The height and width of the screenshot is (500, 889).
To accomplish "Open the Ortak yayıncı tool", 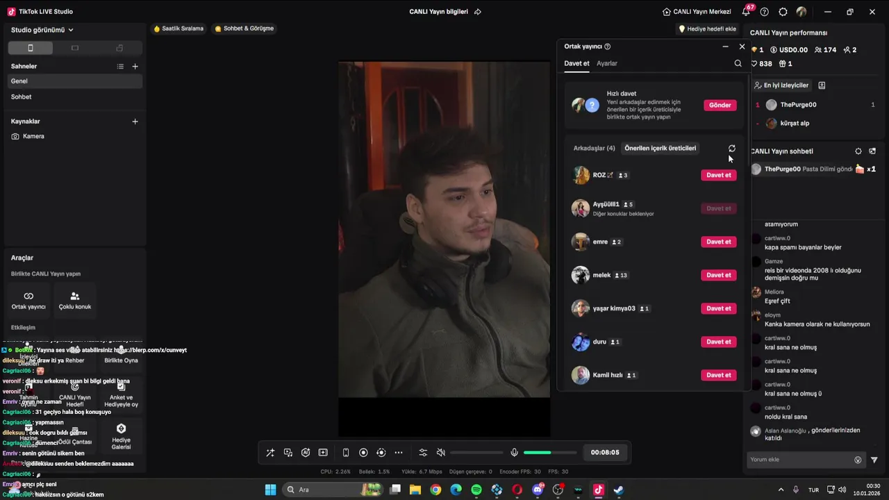I will pyautogui.click(x=28, y=300).
